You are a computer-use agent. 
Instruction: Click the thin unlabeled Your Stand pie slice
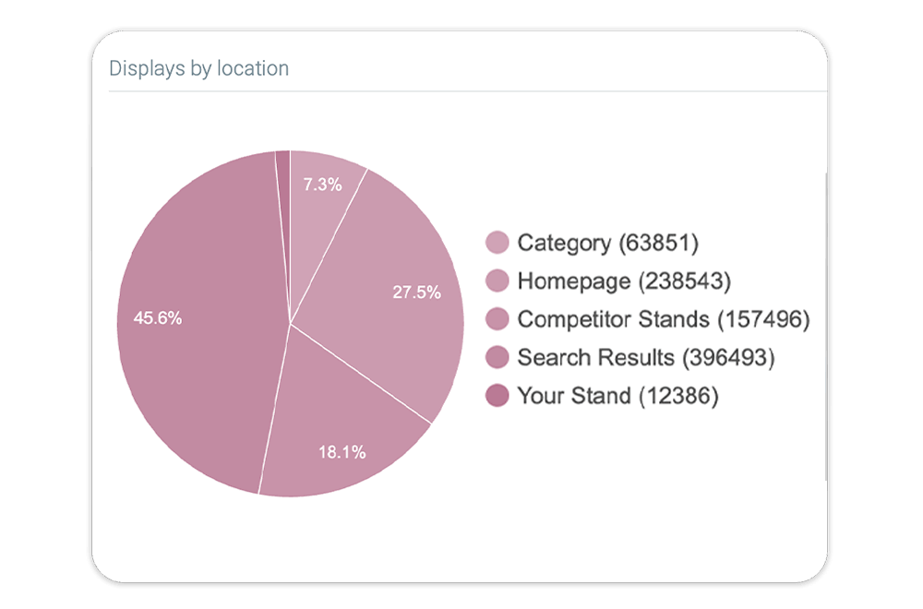283,185
